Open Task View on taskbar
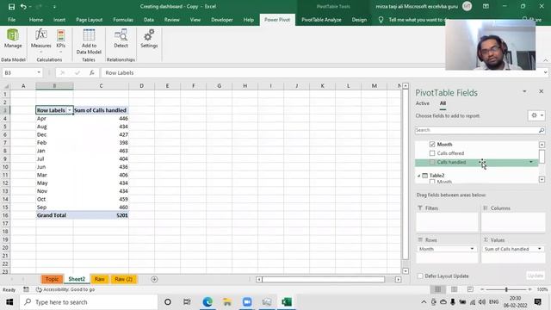Image resolution: width=551 pixels, height=310 pixels. click(x=187, y=302)
